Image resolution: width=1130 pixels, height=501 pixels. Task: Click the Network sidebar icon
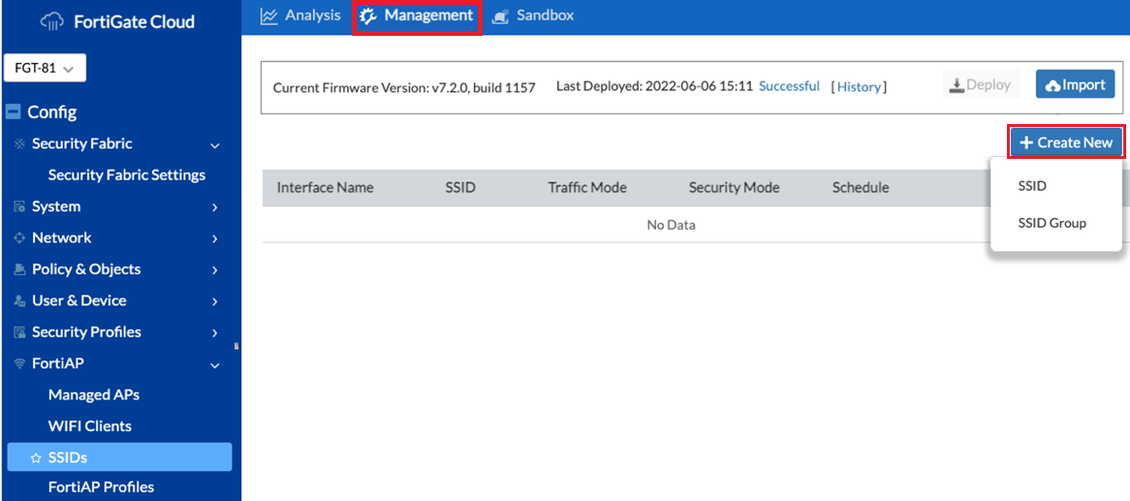point(19,238)
